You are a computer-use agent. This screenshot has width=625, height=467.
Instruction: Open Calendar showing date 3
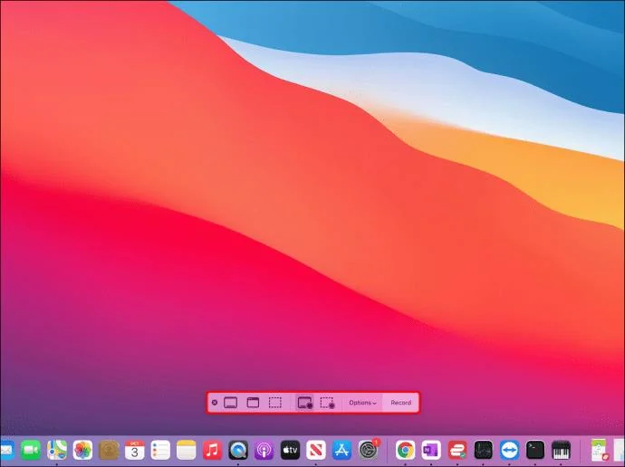tap(135, 450)
